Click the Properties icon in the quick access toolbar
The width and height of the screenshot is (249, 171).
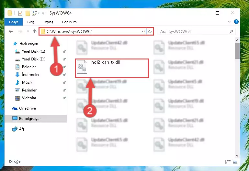pos(20,13)
